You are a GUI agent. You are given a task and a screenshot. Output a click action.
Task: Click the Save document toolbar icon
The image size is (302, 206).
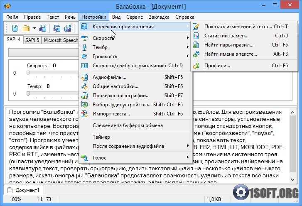pyautogui.click(x=43, y=28)
